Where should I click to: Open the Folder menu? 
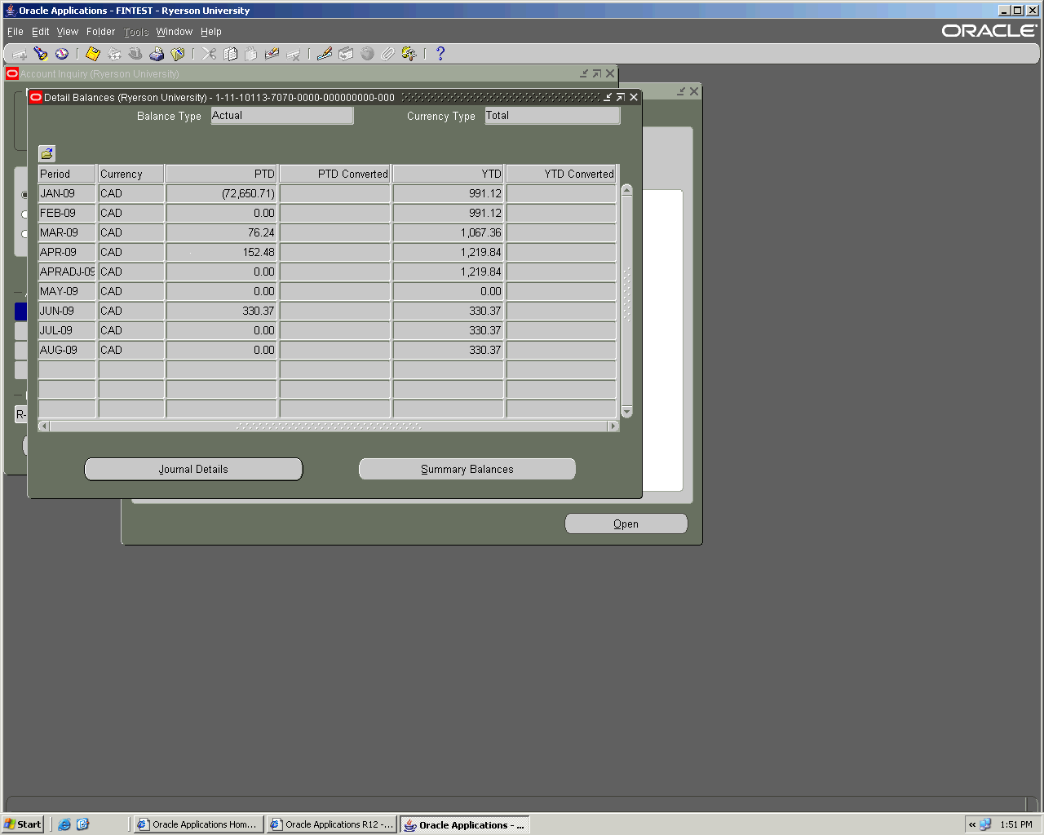coord(100,32)
